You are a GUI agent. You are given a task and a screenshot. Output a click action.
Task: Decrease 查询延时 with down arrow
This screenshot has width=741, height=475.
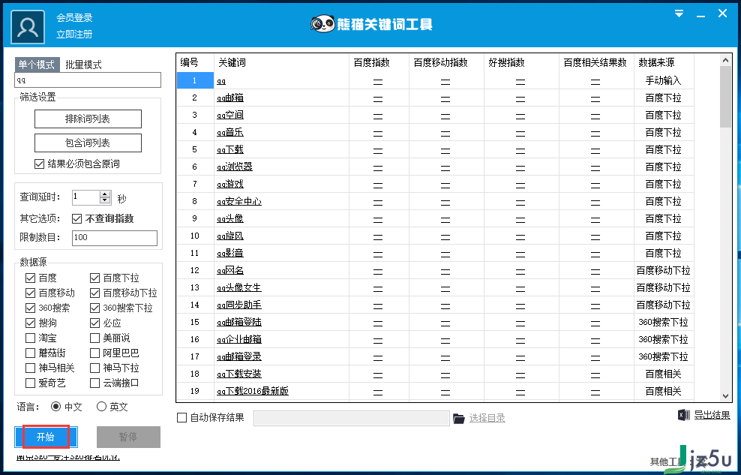point(105,200)
